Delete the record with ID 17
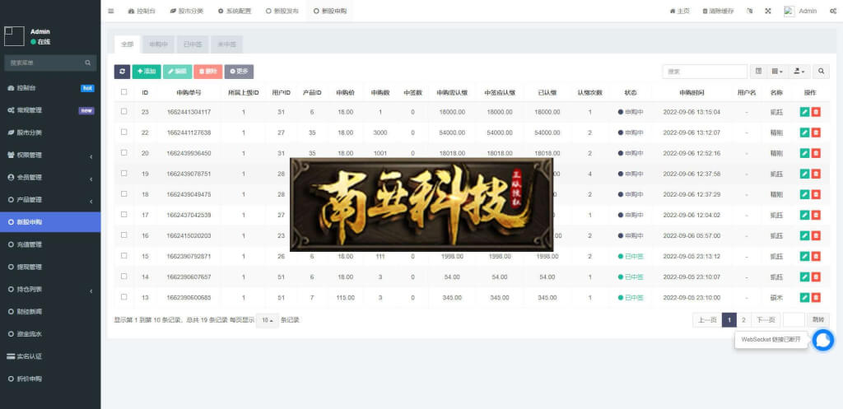The image size is (843, 409). click(816, 215)
